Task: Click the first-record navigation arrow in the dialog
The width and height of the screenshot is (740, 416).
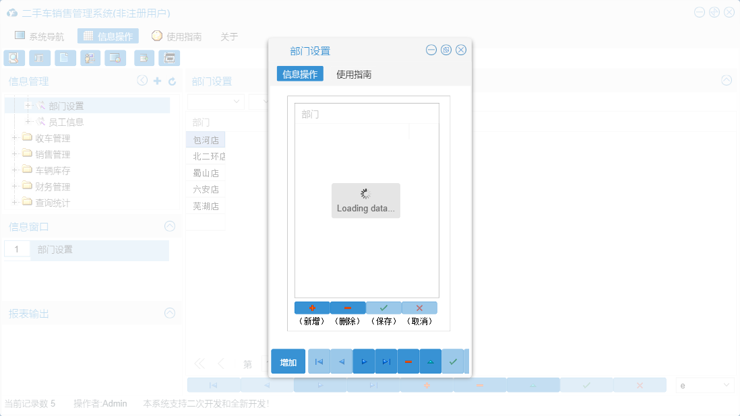Action: tap(319, 361)
